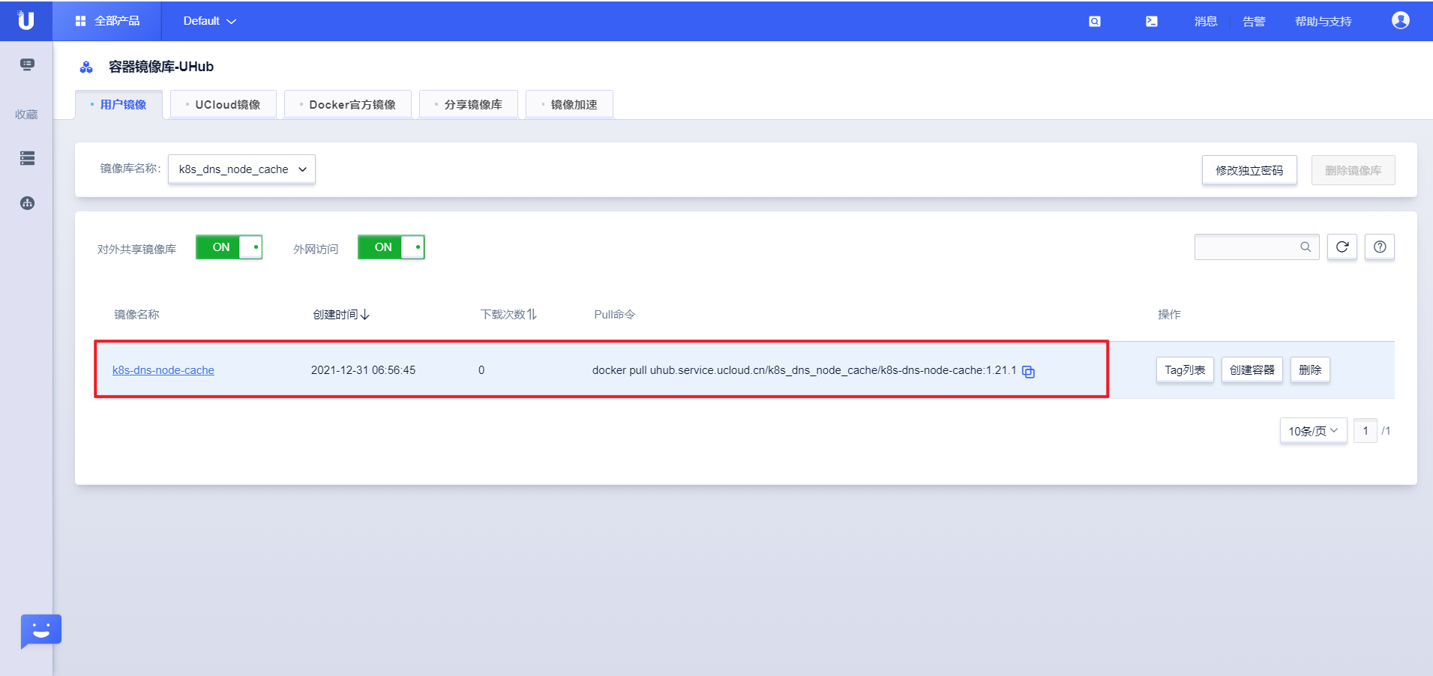Click the sidebar chat message icon

pyautogui.click(x=27, y=64)
